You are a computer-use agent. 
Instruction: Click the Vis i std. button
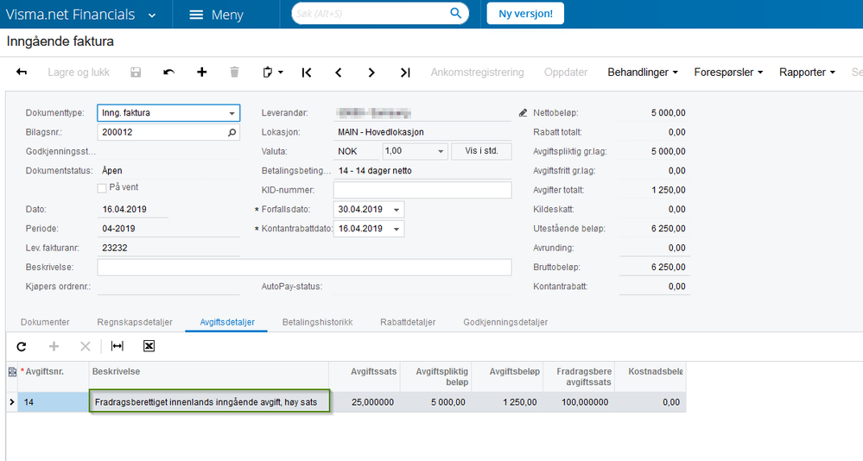click(x=481, y=151)
